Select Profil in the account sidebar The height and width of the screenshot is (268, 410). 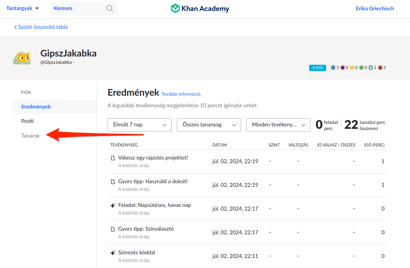point(27,121)
